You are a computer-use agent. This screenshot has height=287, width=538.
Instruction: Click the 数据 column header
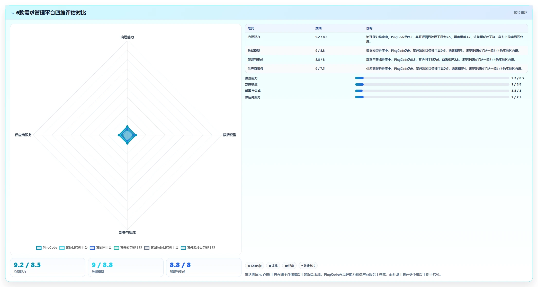[x=318, y=28]
